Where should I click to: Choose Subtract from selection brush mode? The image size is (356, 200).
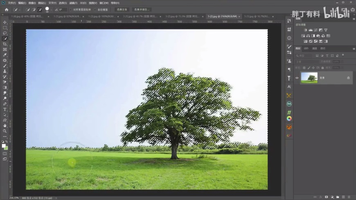tap(40, 9)
